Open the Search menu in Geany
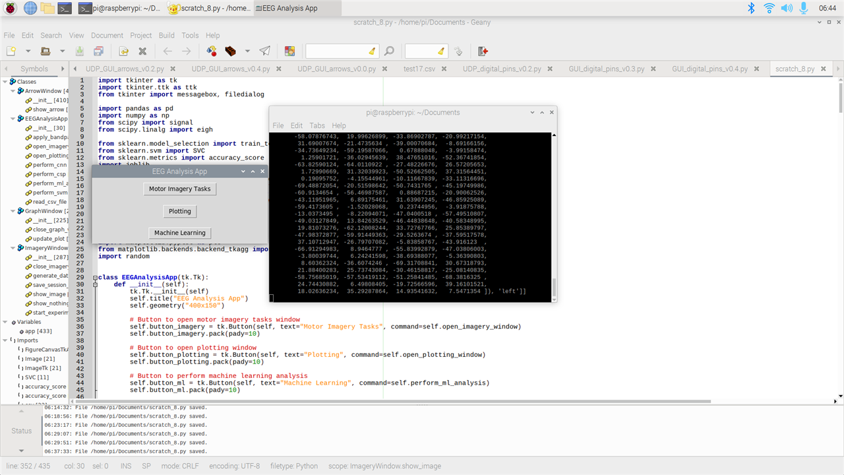This screenshot has height=475, width=844. [x=51, y=36]
